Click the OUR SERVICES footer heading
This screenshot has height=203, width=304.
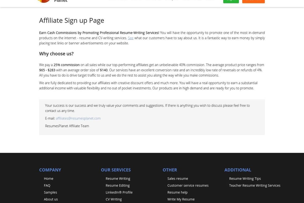[116, 170]
